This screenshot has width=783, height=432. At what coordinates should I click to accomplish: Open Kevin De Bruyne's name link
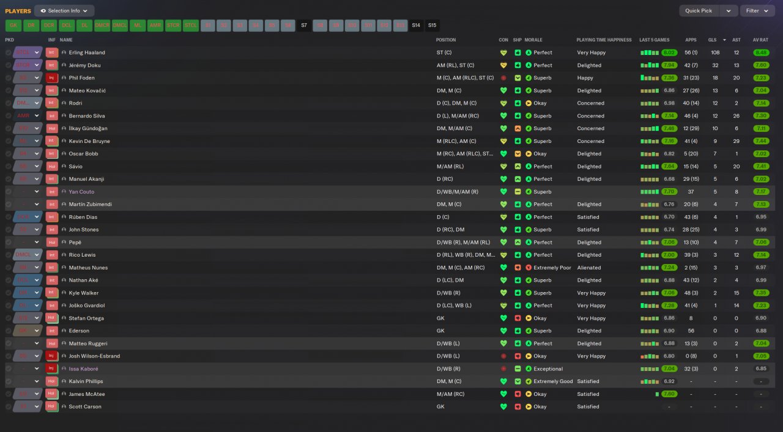pos(89,141)
